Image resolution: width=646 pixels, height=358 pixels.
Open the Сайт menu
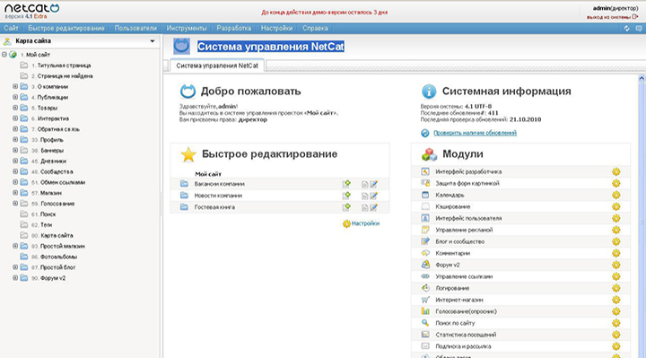coord(11,29)
